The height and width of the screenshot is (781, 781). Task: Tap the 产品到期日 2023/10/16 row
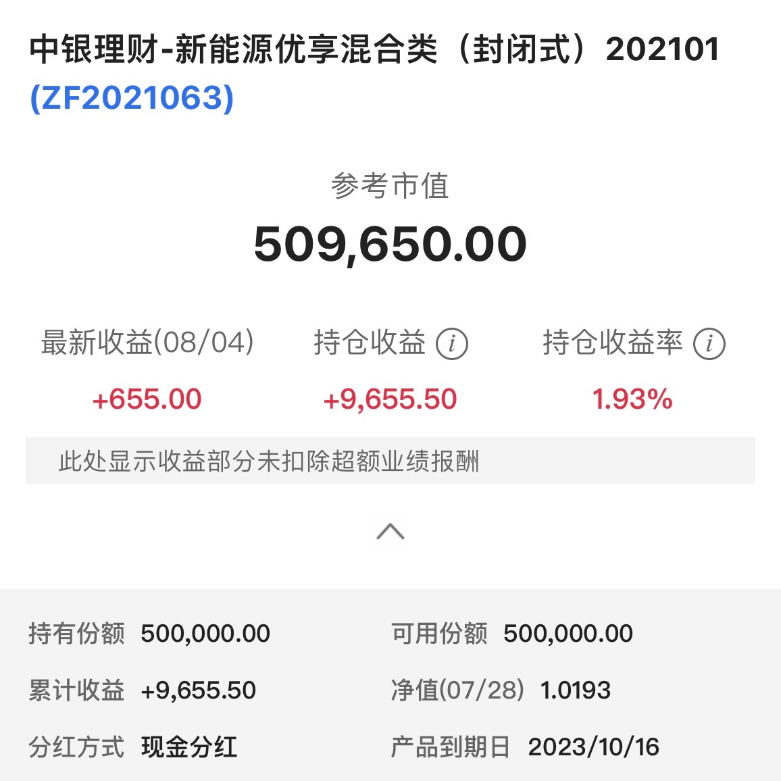[x=525, y=747]
